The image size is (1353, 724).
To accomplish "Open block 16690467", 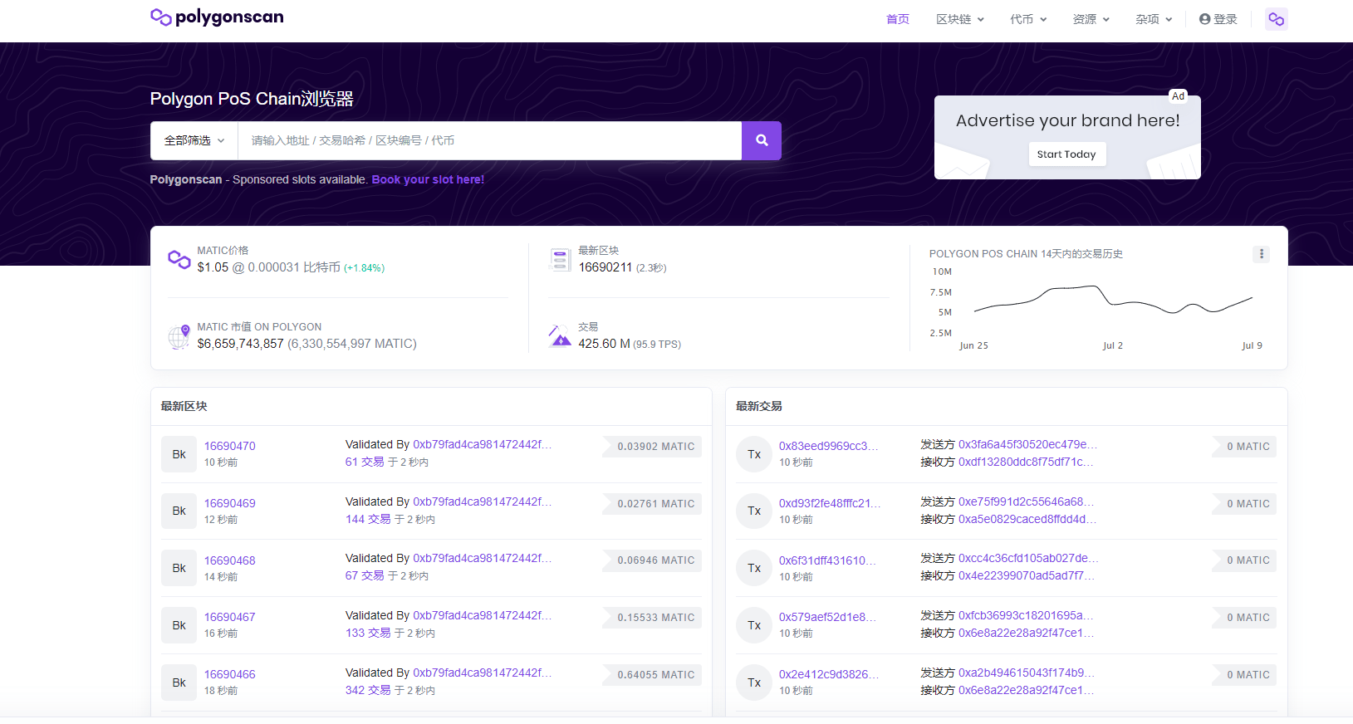I will coord(230,617).
